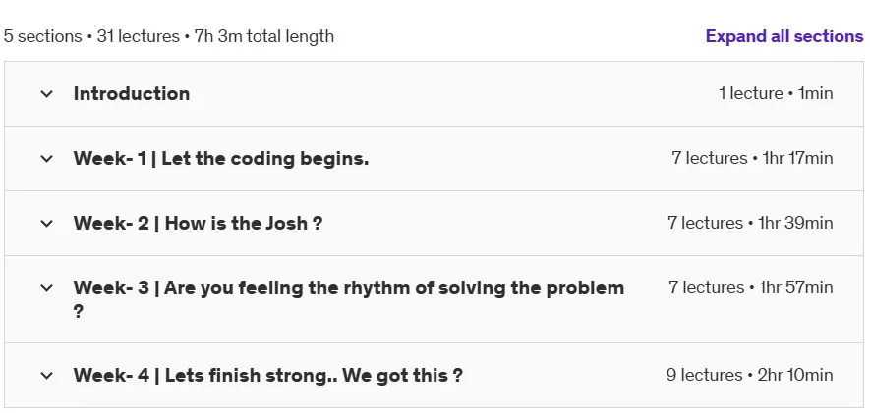Click the chevron icon for Week- 3 section
Screen dimensions: 870x413
pos(46,288)
